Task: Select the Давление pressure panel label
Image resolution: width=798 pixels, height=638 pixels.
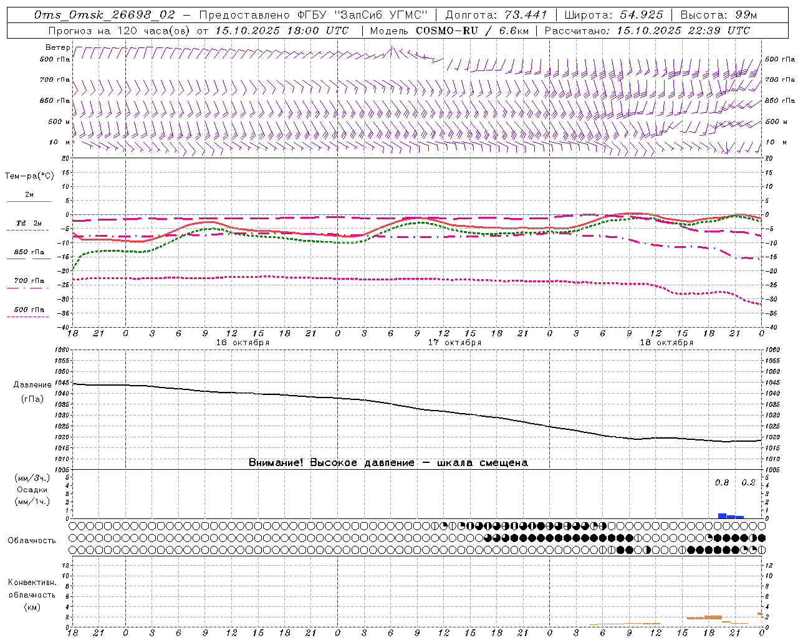Action: 32,385
